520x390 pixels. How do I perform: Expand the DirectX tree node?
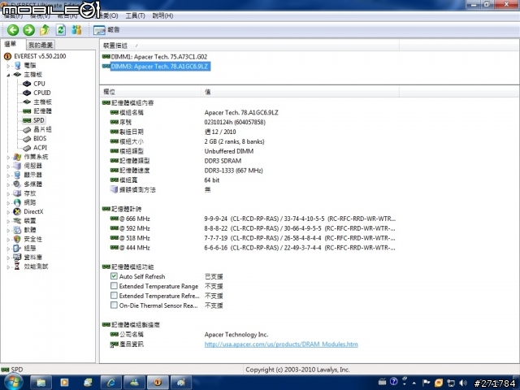[x=8, y=211]
